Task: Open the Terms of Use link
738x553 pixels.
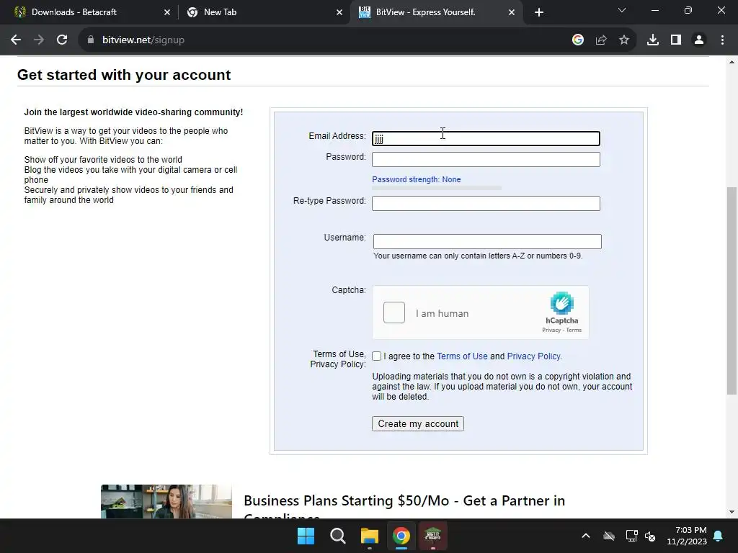Action: (x=462, y=356)
